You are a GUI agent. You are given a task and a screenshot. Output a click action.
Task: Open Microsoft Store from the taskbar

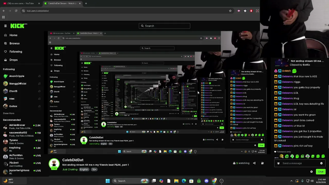(191, 181)
